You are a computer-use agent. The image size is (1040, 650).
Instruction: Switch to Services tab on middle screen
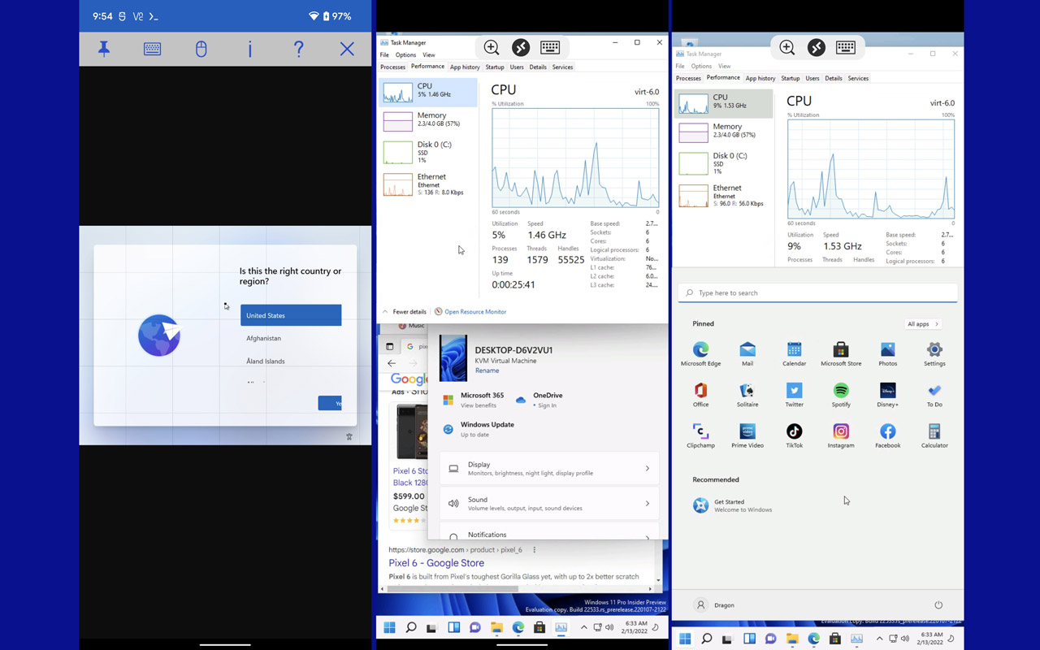click(562, 67)
